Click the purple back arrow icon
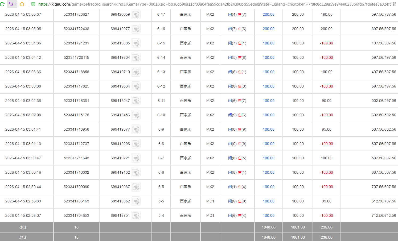Viewport: 398px width, 241px height. pyautogui.click(x=11, y=4)
